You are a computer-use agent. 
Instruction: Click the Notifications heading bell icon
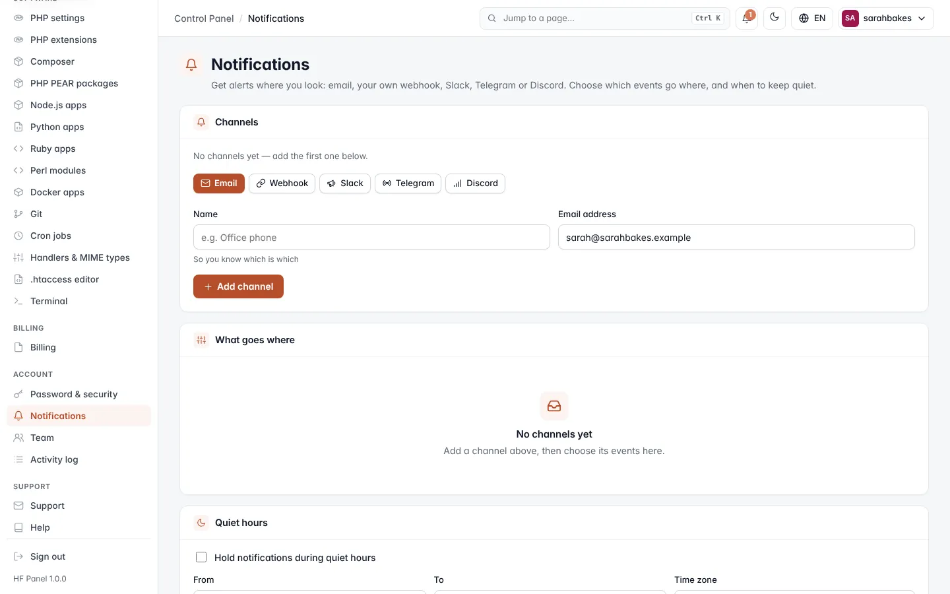tap(191, 65)
